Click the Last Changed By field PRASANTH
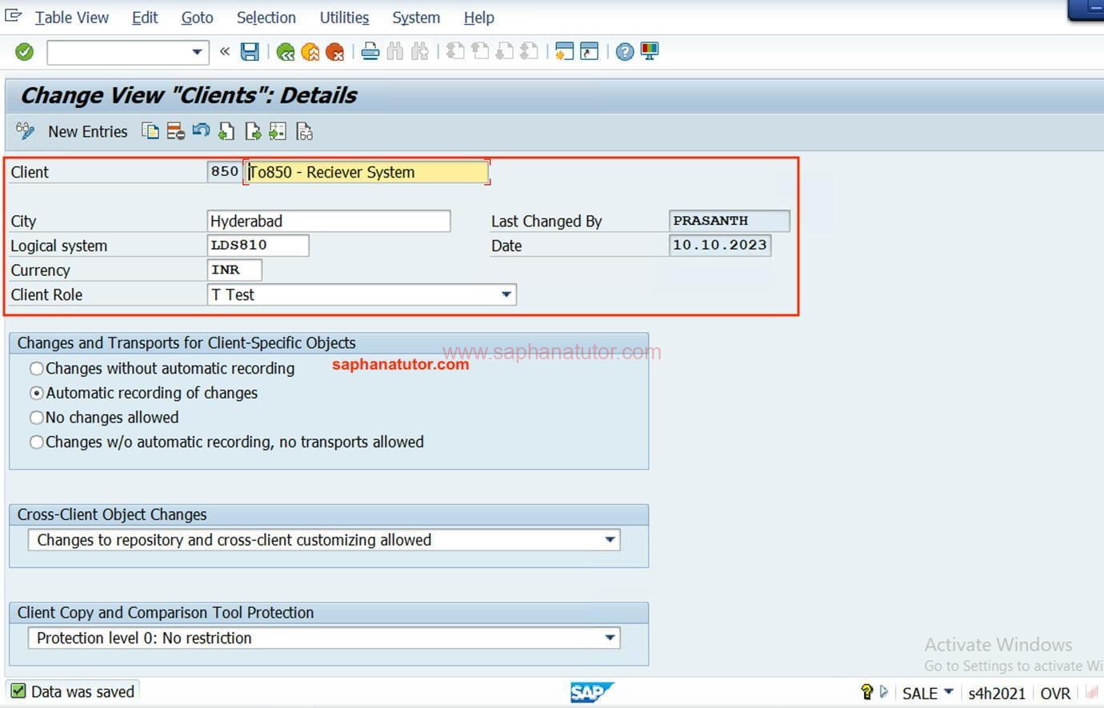Image resolution: width=1104 pixels, height=708 pixels. (x=729, y=221)
